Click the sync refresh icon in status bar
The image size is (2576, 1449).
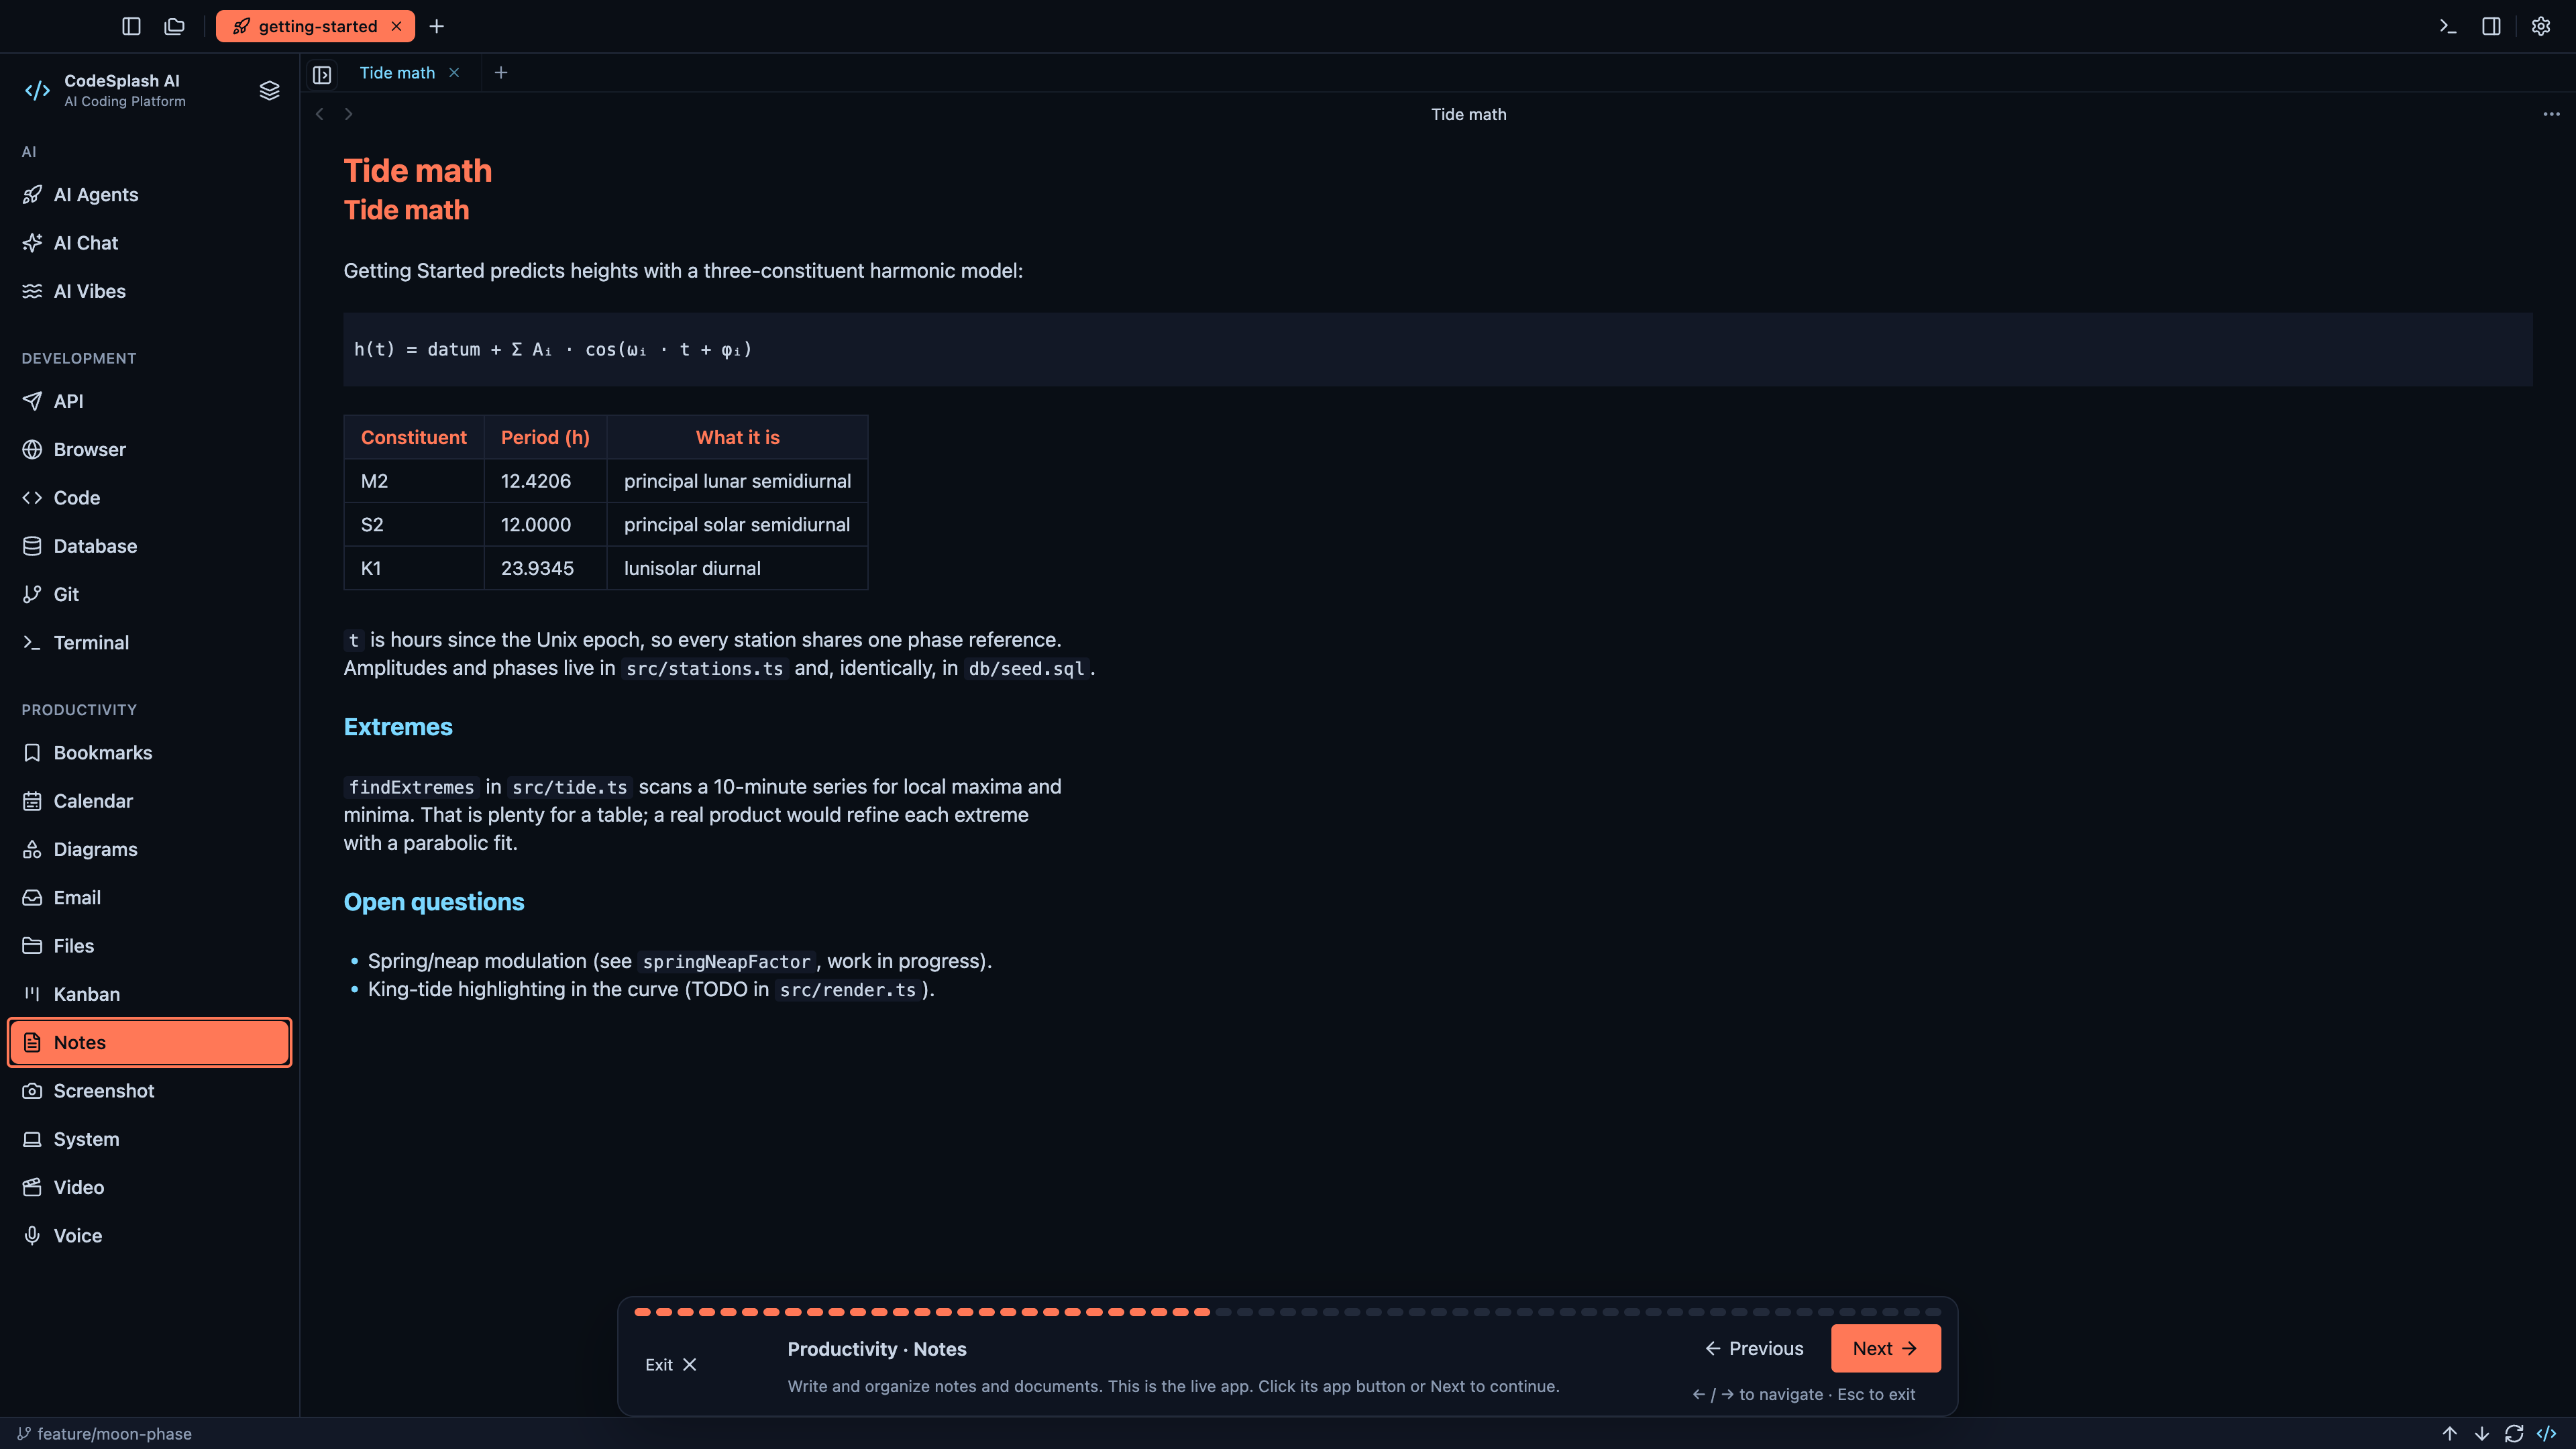pos(2514,1434)
